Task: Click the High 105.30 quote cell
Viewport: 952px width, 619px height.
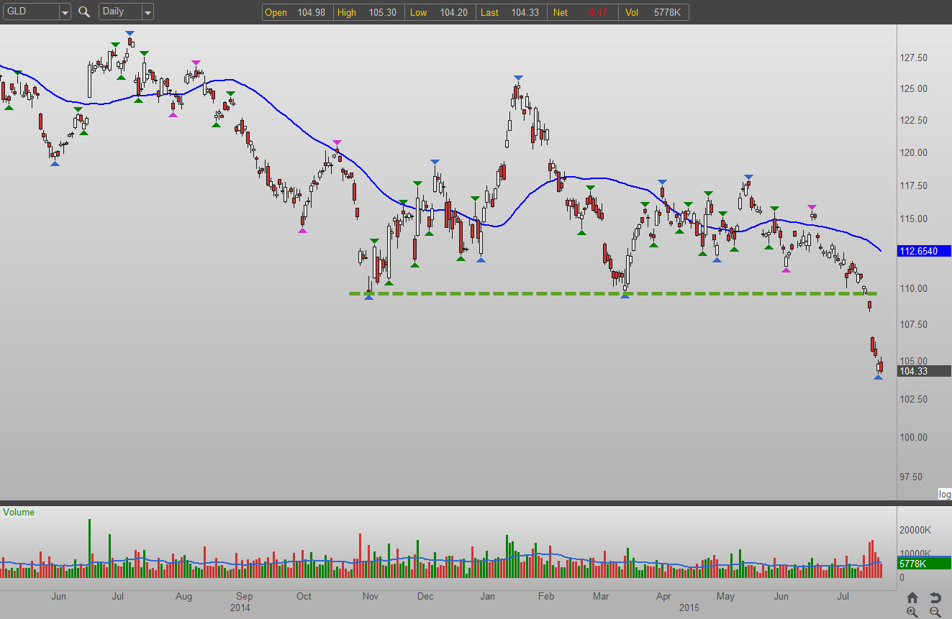Action: point(367,12)
